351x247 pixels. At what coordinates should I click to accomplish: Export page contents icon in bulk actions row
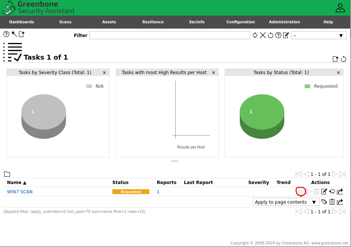(340, 202)
